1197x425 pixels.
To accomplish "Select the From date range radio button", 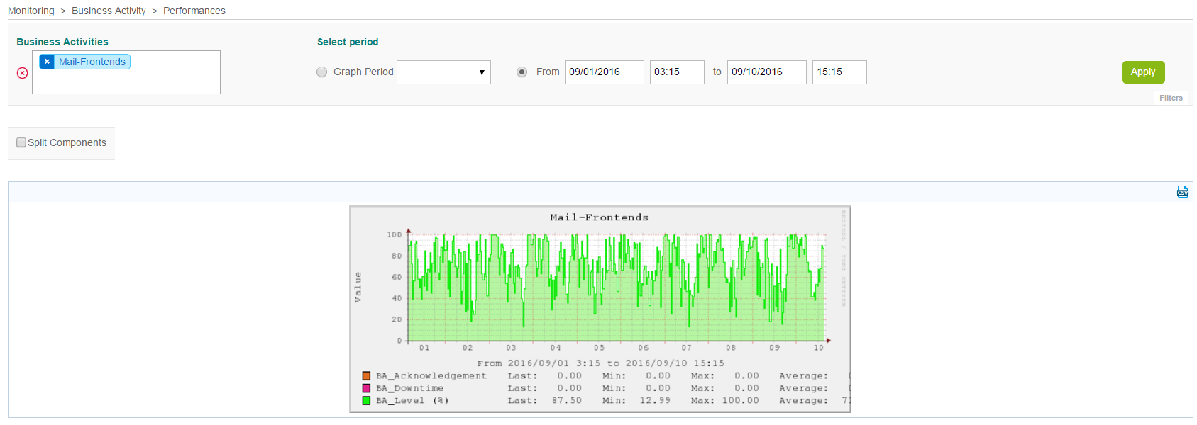I will tap(522, 72).
